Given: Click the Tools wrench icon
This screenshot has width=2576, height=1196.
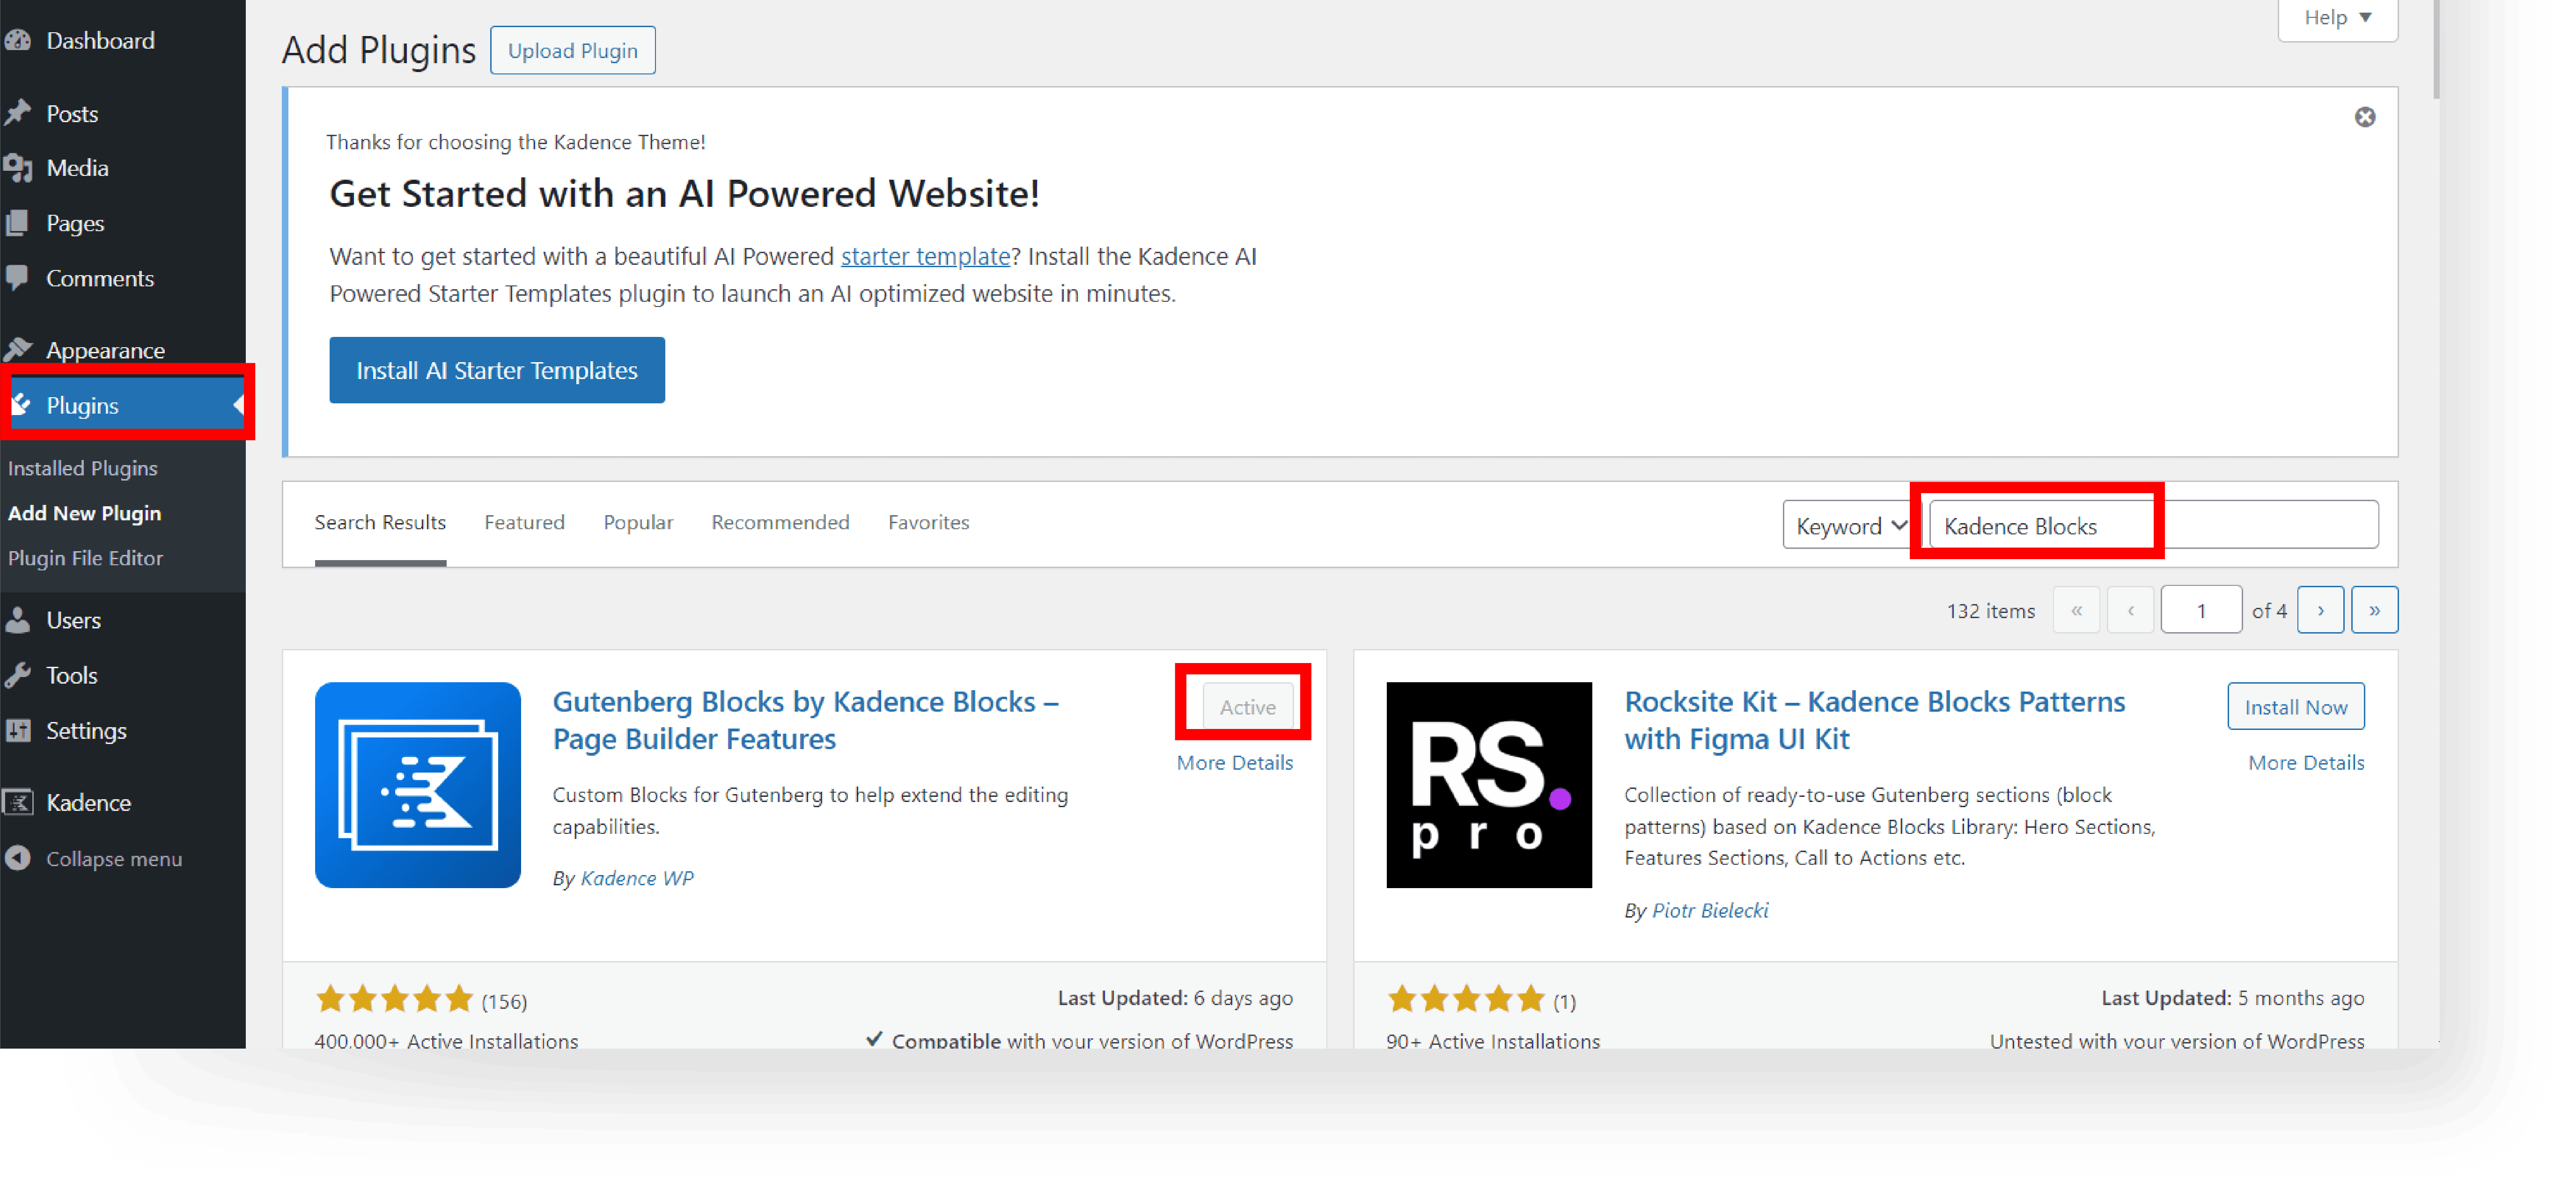Looking at the screenshot, I should click(x=17, y=674).
